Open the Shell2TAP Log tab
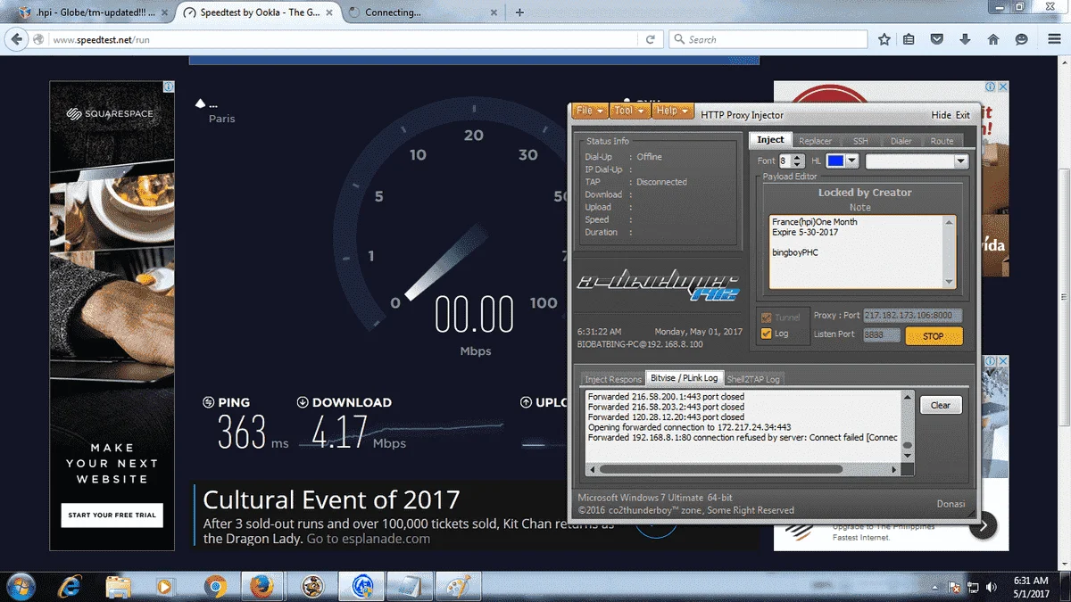 tap(753, 379)
